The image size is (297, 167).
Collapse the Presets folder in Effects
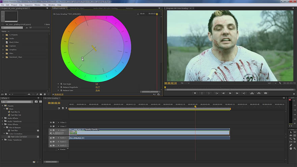[x=2, y=106]
